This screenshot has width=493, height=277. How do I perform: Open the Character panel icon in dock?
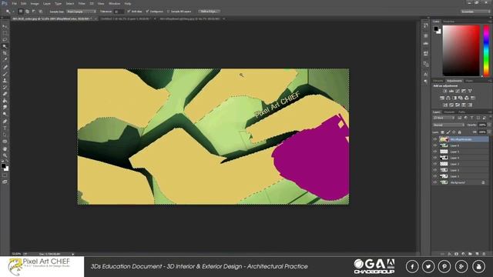coord(426,74)
